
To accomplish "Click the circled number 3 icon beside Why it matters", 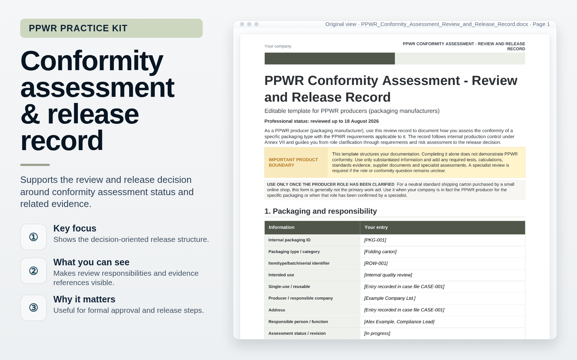I will tap(34, 308).
